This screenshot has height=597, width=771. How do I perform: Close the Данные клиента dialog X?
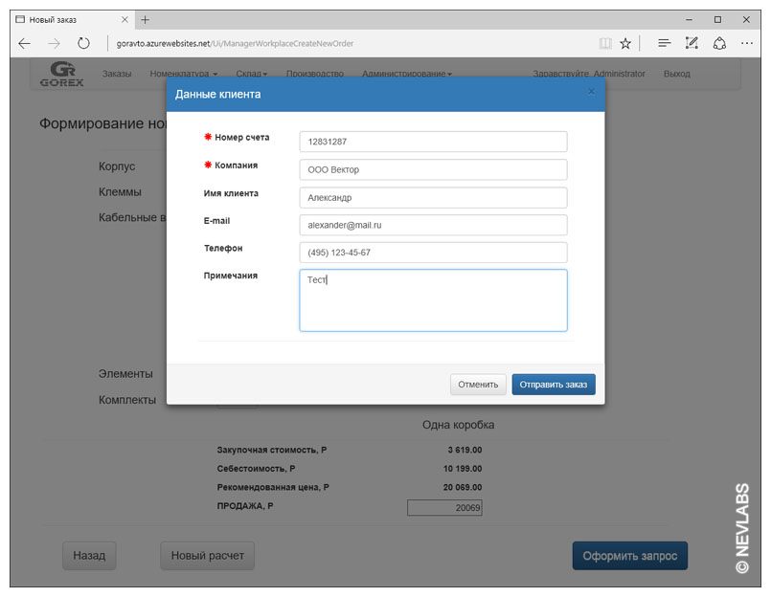pos(591,92)
